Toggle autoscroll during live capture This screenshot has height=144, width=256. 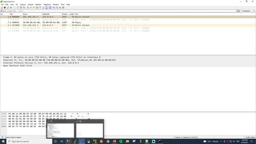click(46, 8)
